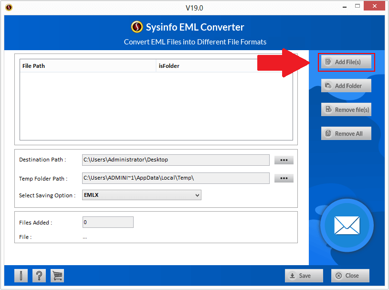Click the Remove file(s) button
Screen dimensions: 389x290
tap(346, 109)
